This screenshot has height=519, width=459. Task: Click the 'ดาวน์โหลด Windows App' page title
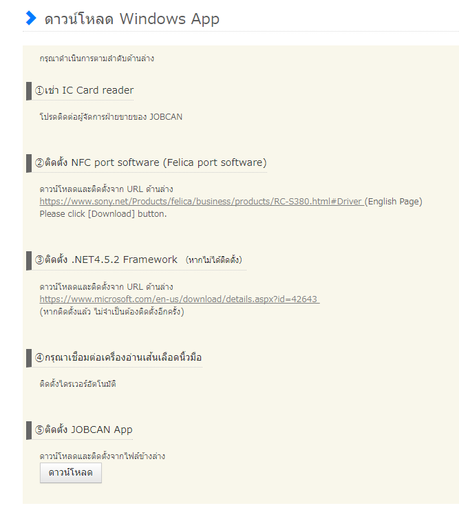132,19
